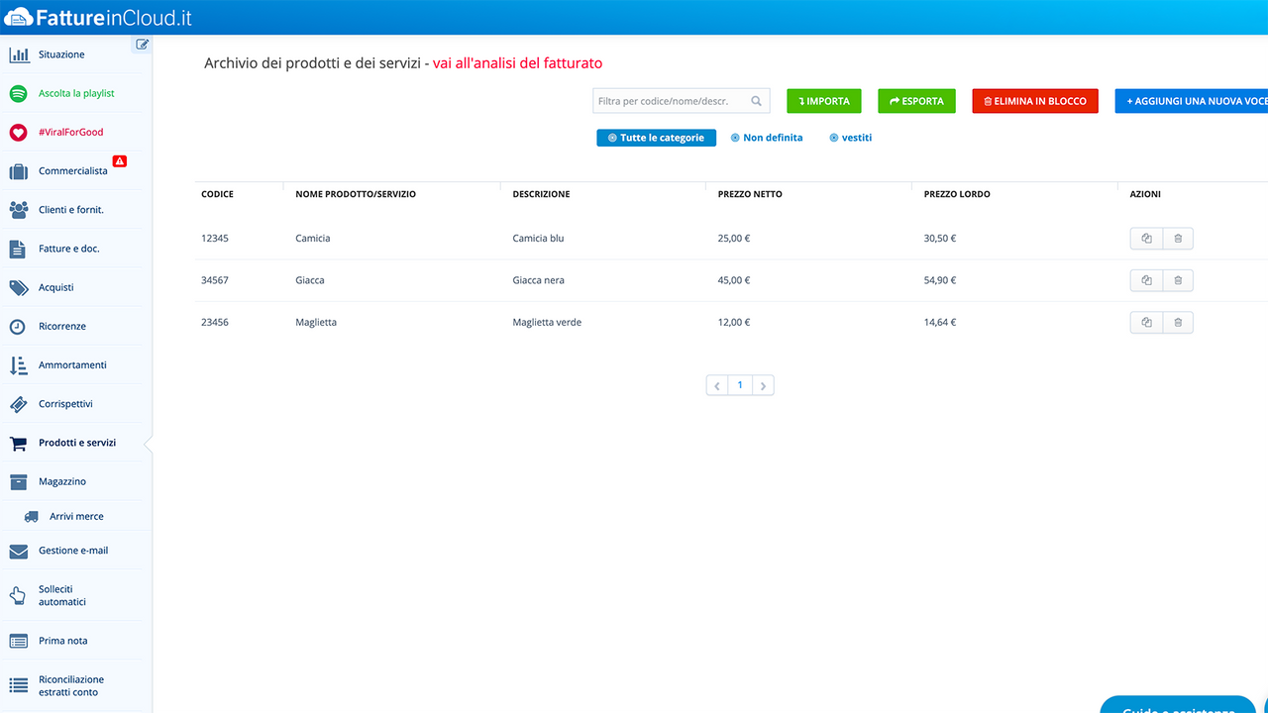Duplicate the Camicia product

coord(1146,238)
